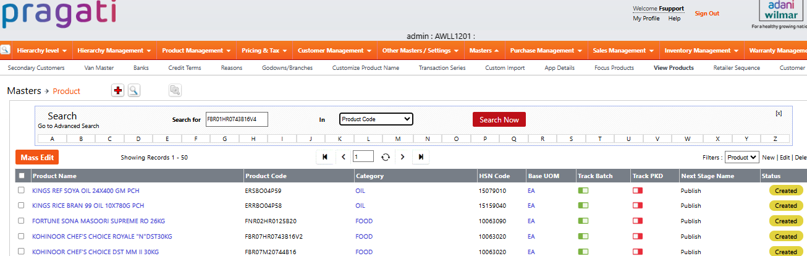Viewport: 807px width, 256px height.
Task: Click the New filter link
Action: coord(768,158)
